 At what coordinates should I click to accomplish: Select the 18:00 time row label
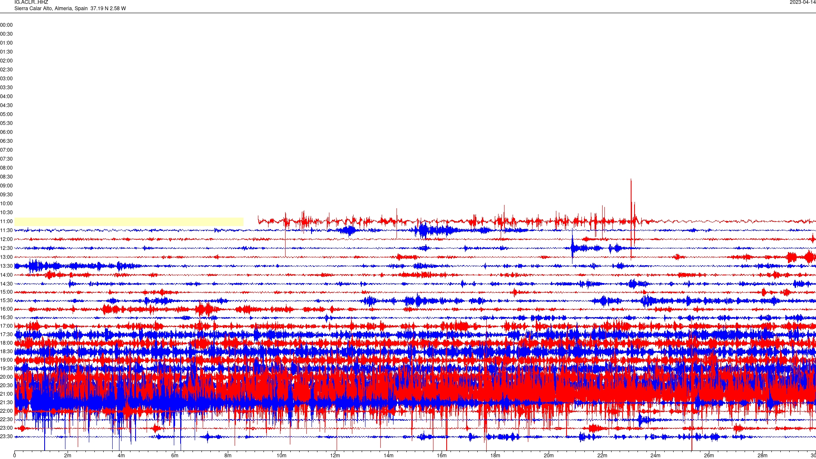[x=6, y=343]
